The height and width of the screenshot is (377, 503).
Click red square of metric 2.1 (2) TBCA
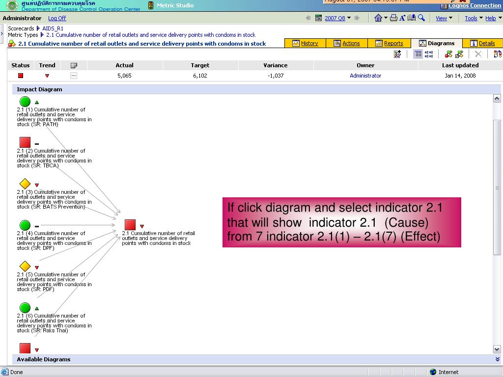tap(25, 142)
